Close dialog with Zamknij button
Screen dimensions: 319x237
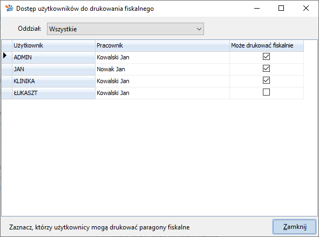click(294, 227)
